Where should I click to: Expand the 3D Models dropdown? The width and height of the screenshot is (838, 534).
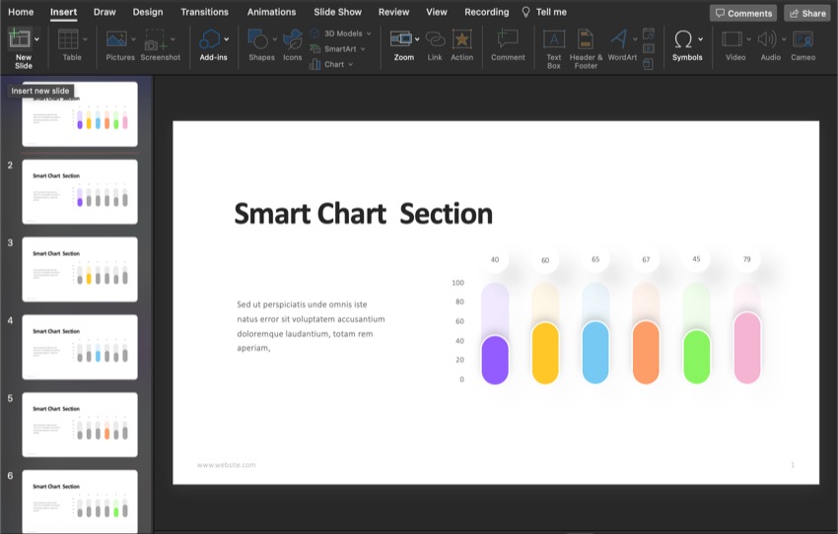(369, 33)
